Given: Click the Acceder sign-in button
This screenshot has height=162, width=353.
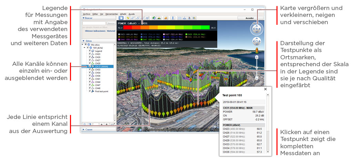Looking at the screenshot, I should pos(250,18).
